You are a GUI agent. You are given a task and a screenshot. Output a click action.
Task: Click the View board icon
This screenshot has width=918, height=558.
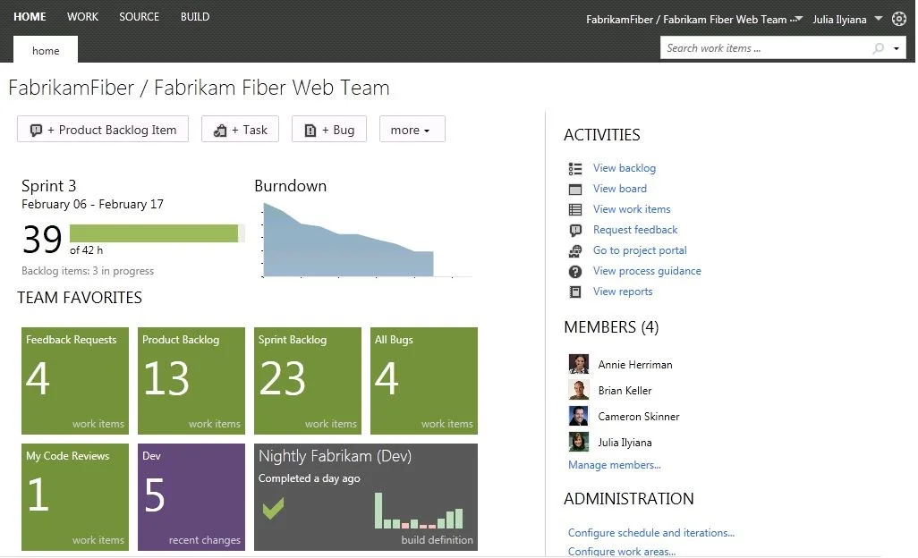pyautogui.click(x=575, y=189)
